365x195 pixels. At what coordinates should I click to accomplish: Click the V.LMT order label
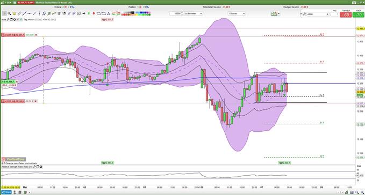[12, 35]
